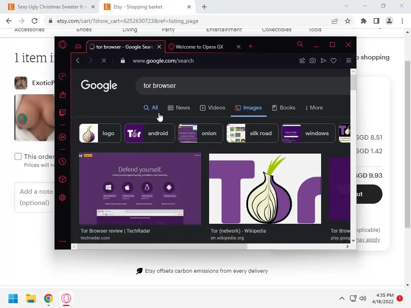Open Chrome profile avatar
411x308 pixels.
[x=389, y=21]
